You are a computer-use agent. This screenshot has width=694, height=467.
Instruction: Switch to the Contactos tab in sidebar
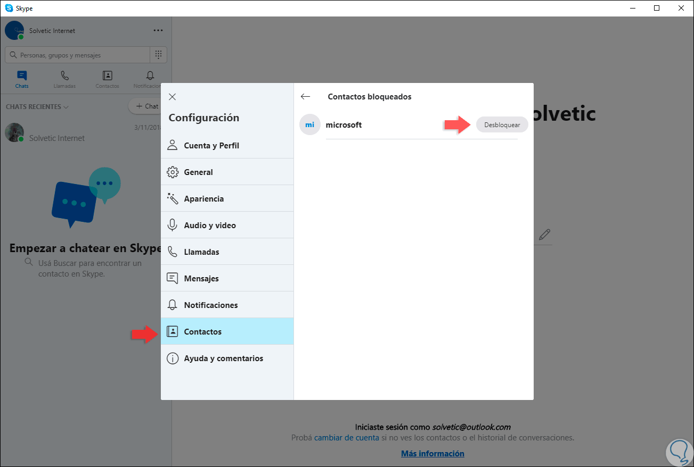pyautogui.click(x=107, y=79)
